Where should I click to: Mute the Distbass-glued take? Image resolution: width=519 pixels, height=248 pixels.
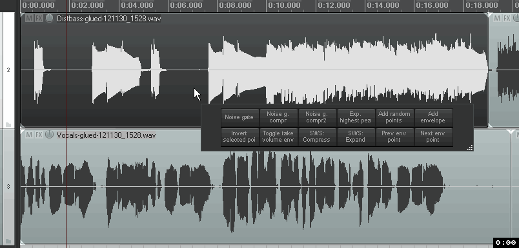point(29,19)
